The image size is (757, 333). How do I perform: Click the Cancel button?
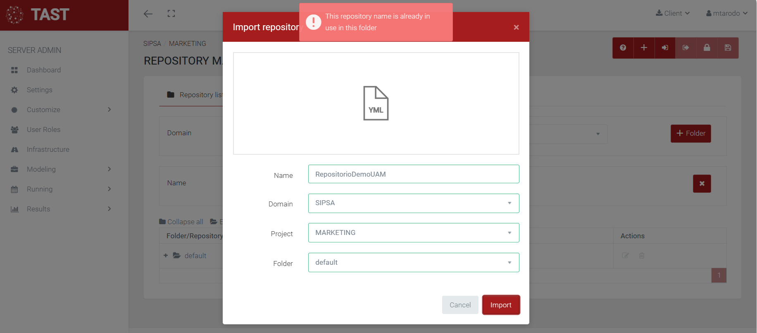(x=460, y=305)
